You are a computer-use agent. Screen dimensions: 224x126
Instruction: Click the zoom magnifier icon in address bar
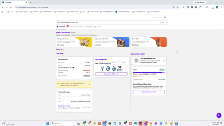click(174, 7)
